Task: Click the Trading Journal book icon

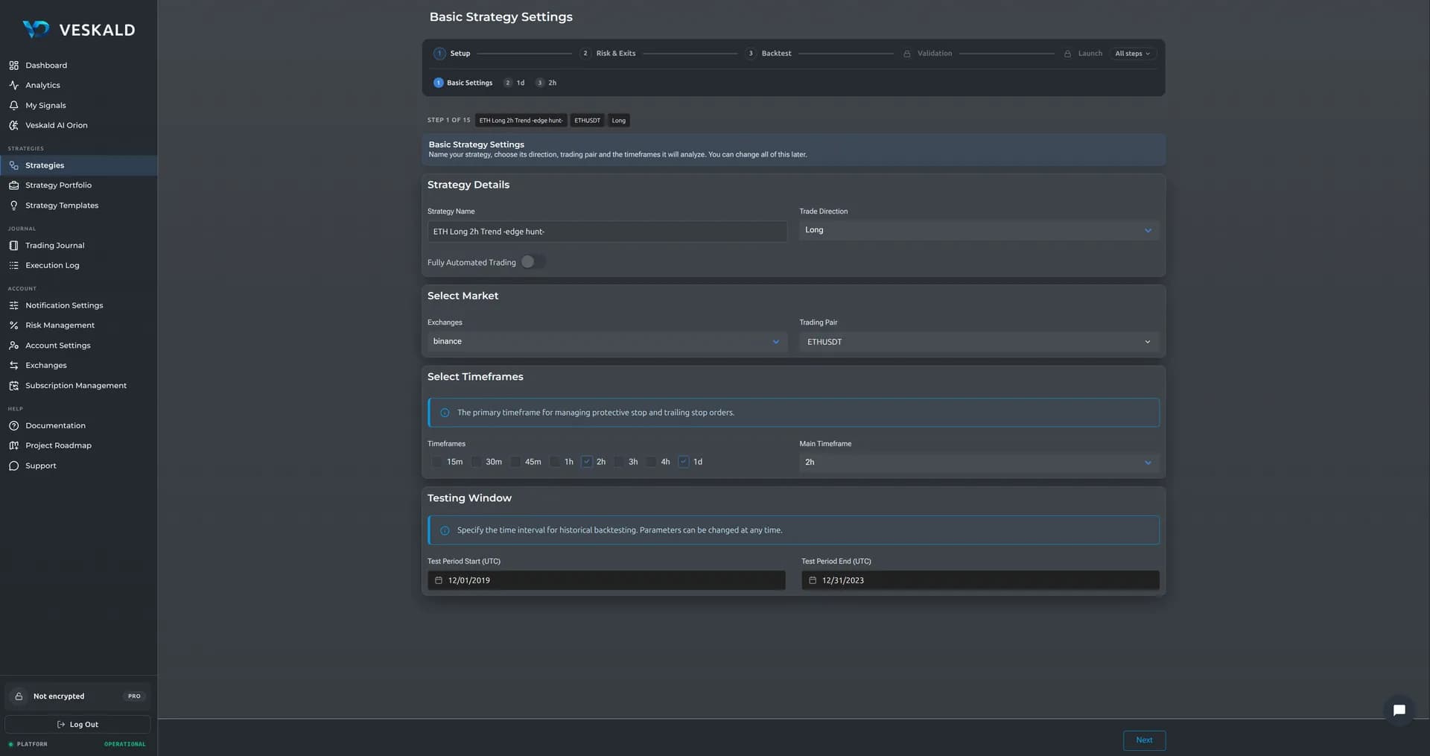Action: tap(13, 246)
